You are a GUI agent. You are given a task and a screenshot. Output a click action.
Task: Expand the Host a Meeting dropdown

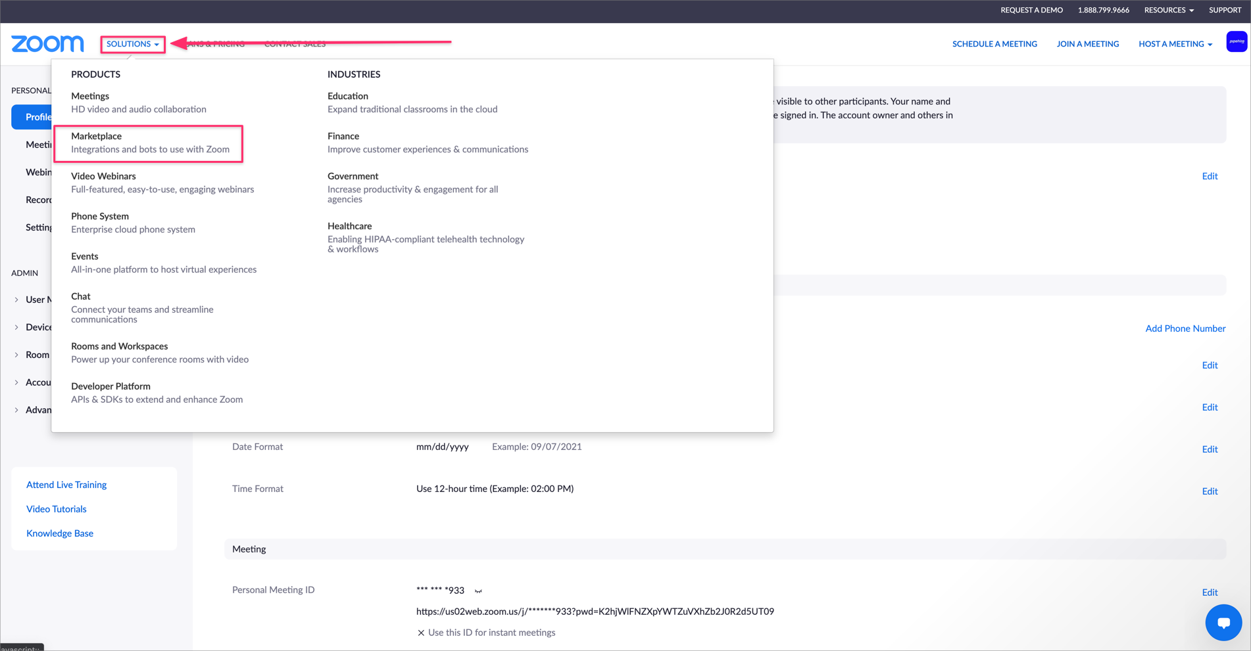point(1175,44)
